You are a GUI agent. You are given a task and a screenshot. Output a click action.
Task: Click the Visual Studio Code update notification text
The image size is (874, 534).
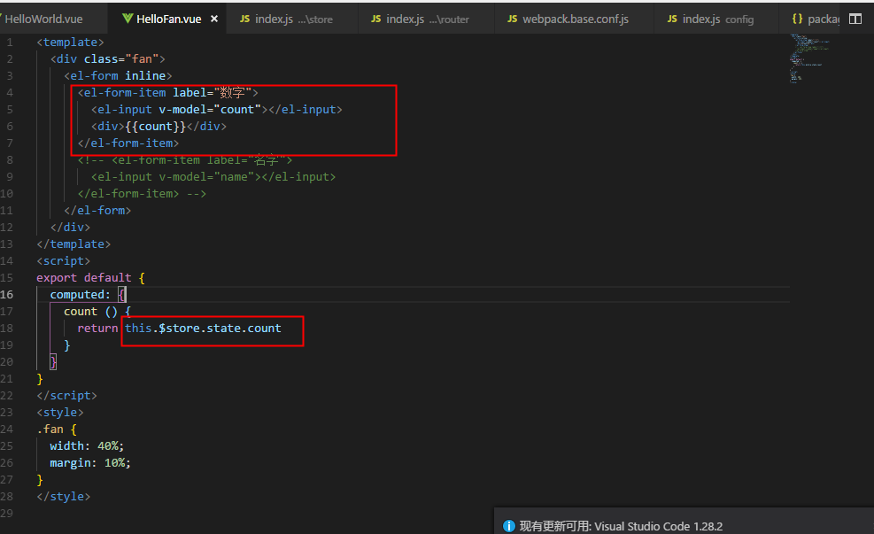[x=621, y=526]
